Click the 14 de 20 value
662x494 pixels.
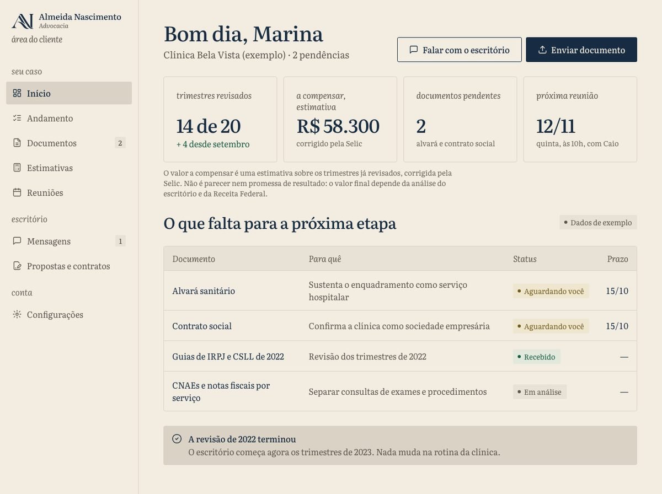pyautogui.click(x=209, y=126)
